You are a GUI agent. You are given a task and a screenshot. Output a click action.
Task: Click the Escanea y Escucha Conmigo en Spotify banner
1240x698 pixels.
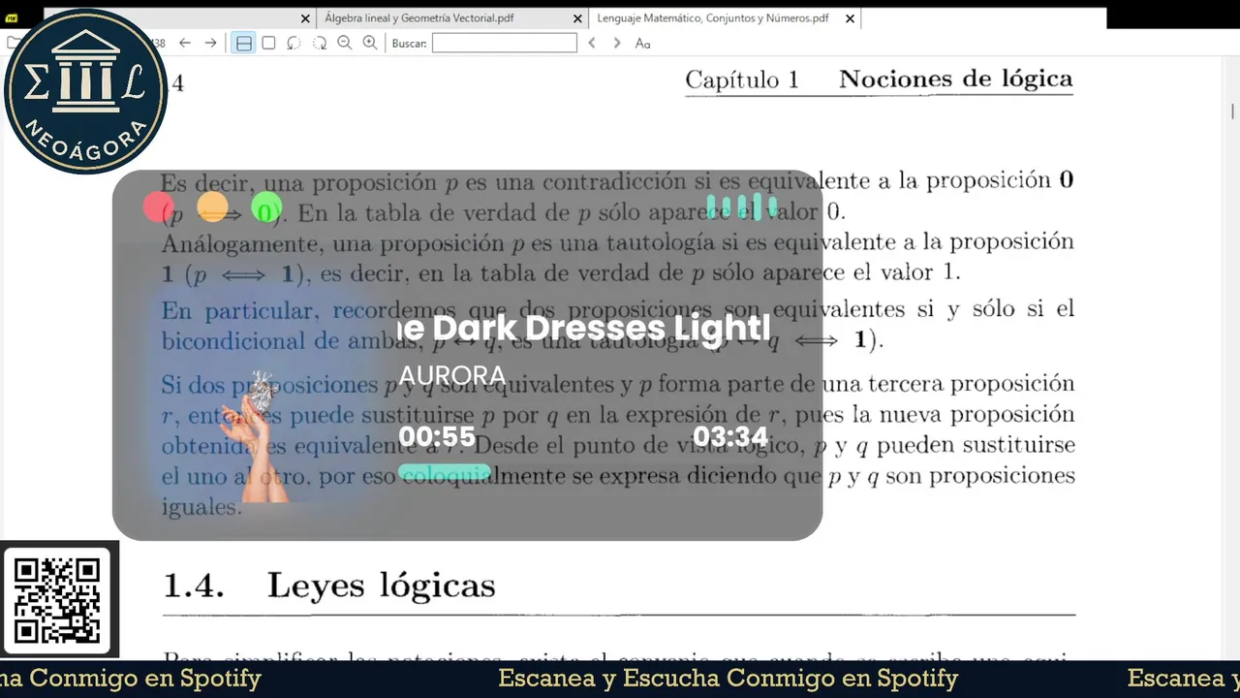728,679
